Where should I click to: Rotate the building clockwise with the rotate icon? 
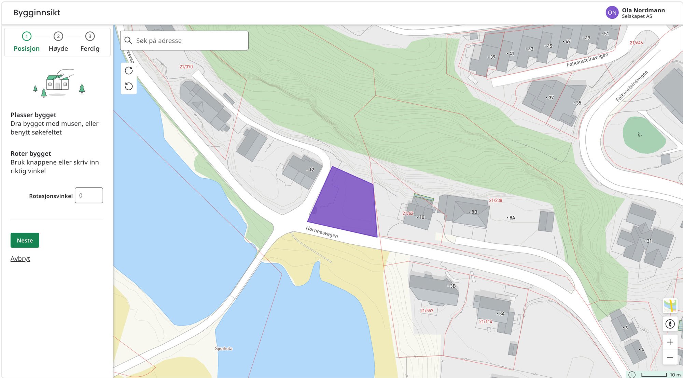[x=129, y=71]
